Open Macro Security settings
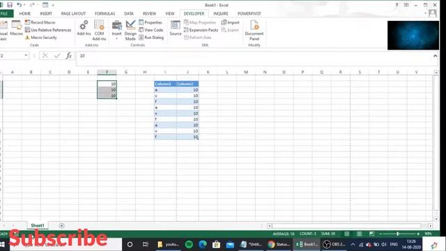Screen dimensions: 446x251 pos(41,37)
